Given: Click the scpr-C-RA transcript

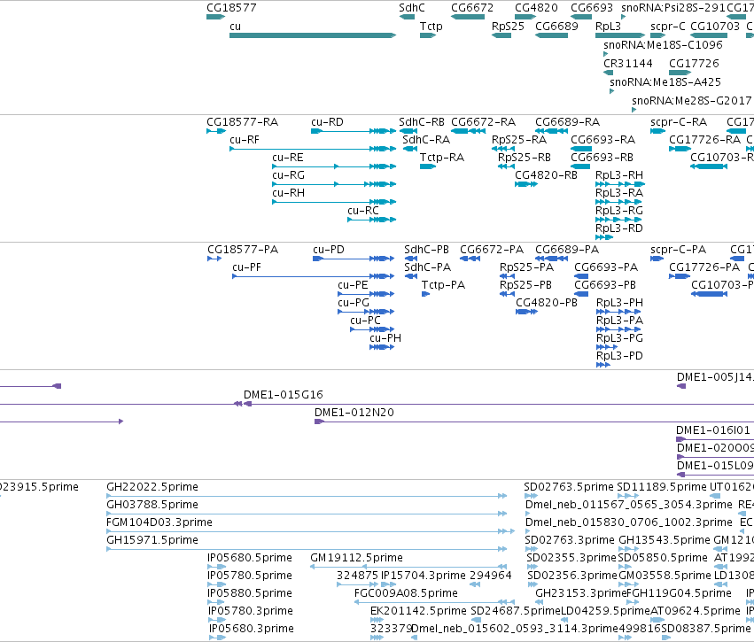Looking at the screenshot, I should [x=657, y=131].
